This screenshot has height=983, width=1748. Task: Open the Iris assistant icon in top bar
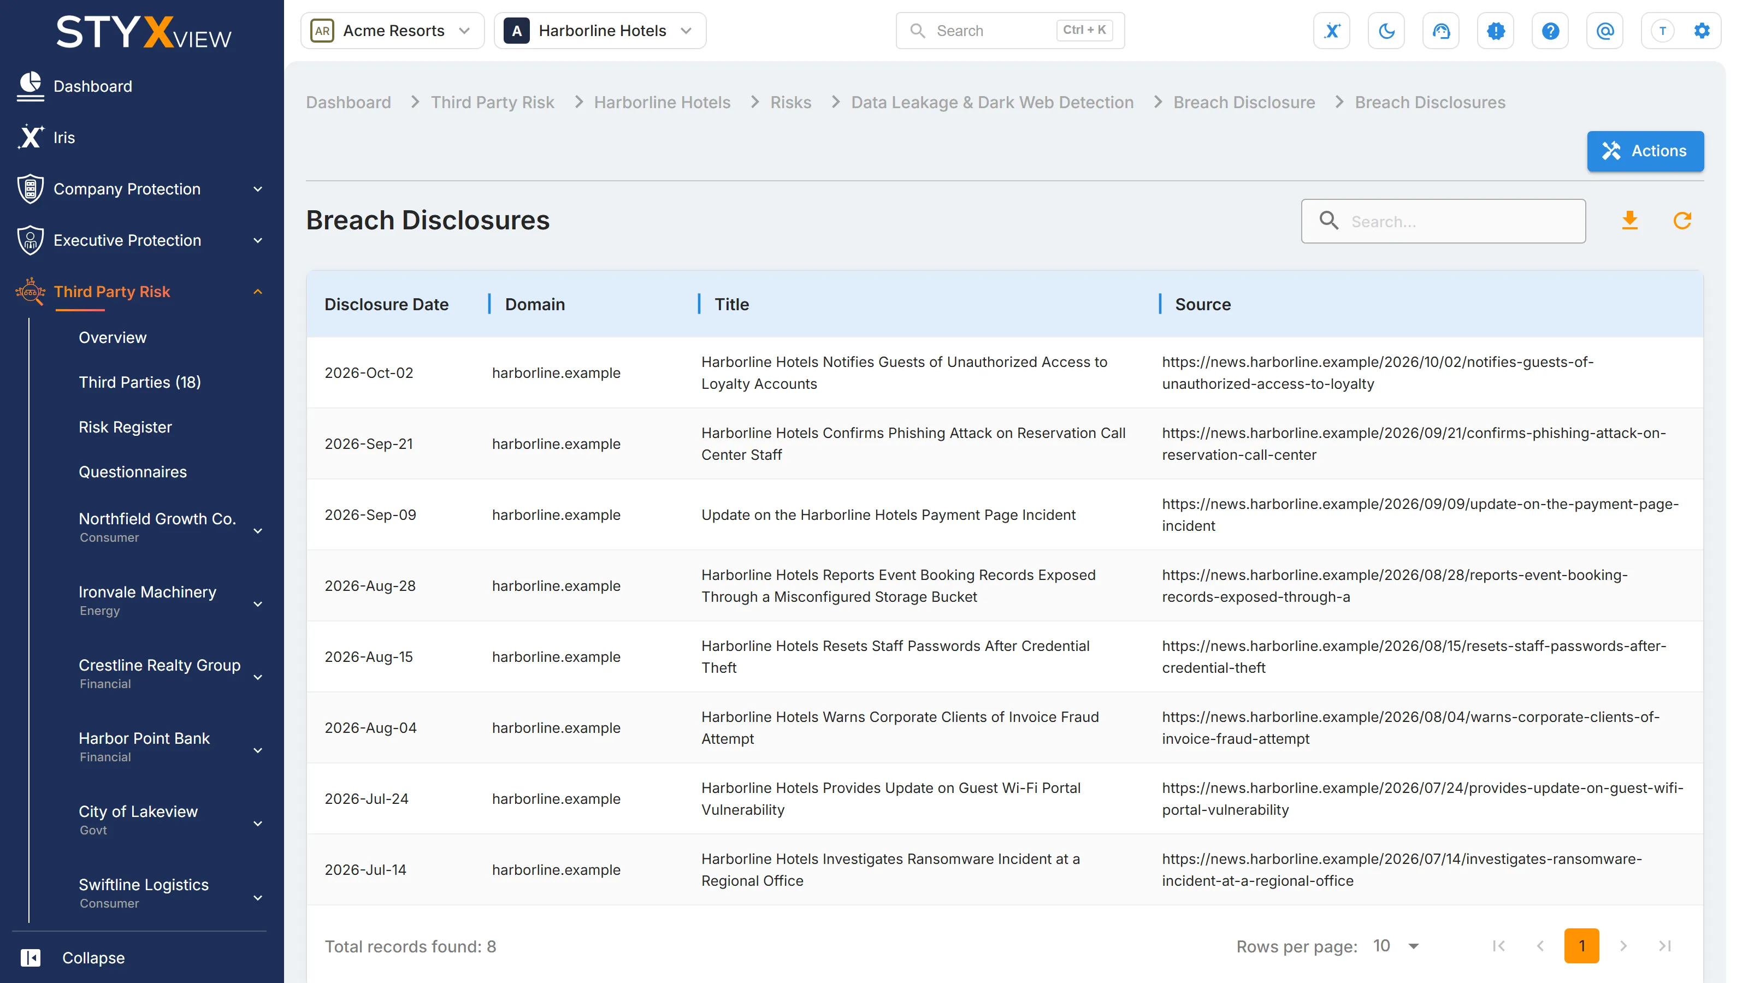click(1331, 31)
